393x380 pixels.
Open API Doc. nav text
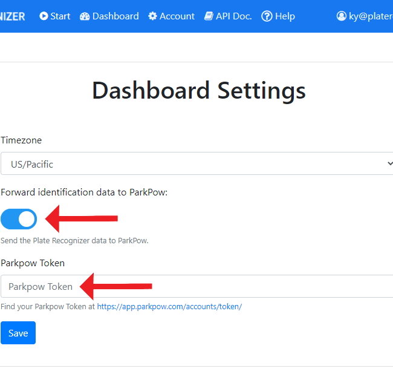tap(233, 16)
